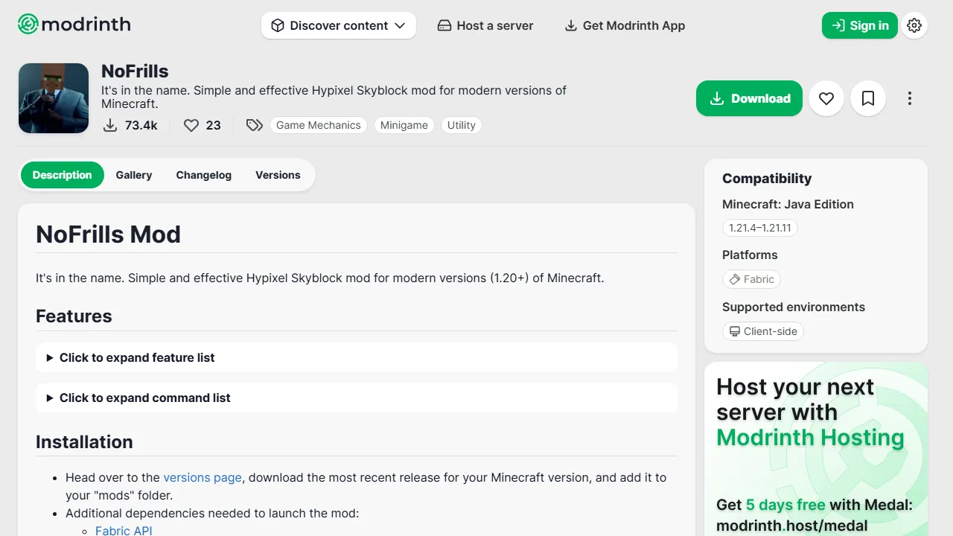Image resolution: width=953 pixels, height=536 pixels.
Task: Bookmark NoFrills with the save icon
Action: click(x=867, y=98)
